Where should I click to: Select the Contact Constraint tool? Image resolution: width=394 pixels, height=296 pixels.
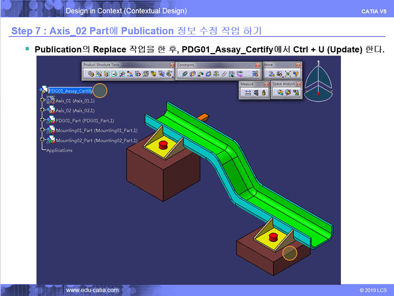193,74
